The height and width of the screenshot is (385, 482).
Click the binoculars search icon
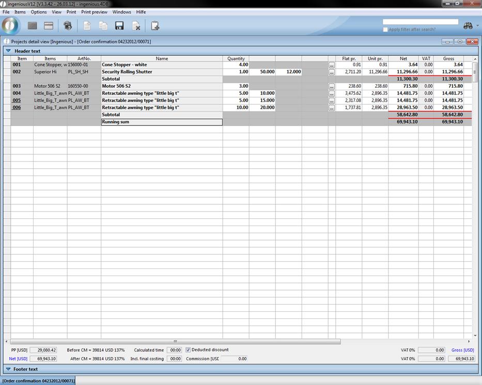468,26
